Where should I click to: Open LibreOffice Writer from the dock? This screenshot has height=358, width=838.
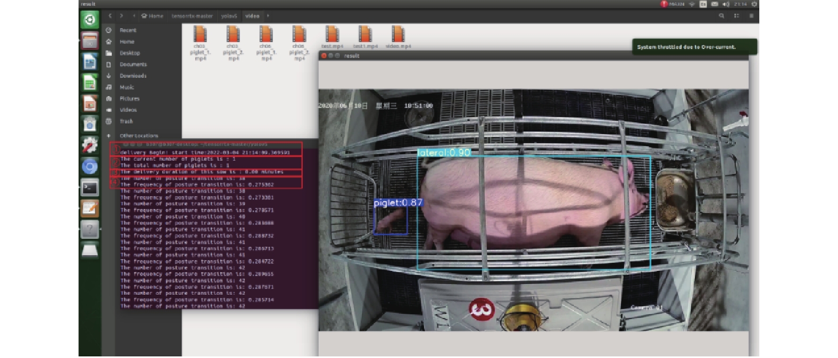[89, 62]
